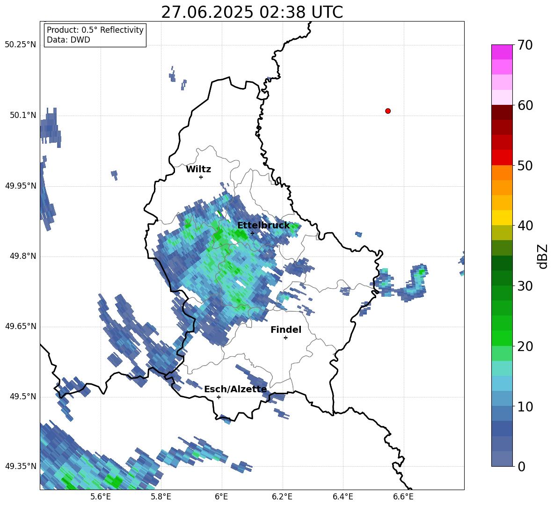Click the Findel station label
The height and width of the screenshot is (506, 554).
286,330
